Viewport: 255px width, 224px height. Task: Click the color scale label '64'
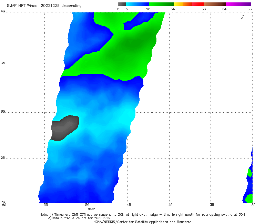click(224, 9)
